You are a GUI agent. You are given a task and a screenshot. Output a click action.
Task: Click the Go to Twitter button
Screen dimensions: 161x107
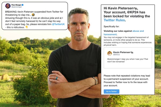click(112, 91)
